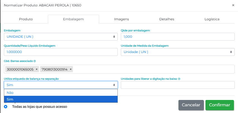Choose 'Não' in the dropdown list
The width and height of the screenshot is (238, 113).
(61, 93)
